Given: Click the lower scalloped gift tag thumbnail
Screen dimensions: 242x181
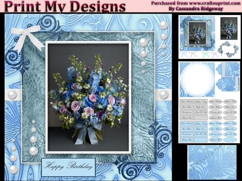Looking at the screenshot, I should coord(227,84).
